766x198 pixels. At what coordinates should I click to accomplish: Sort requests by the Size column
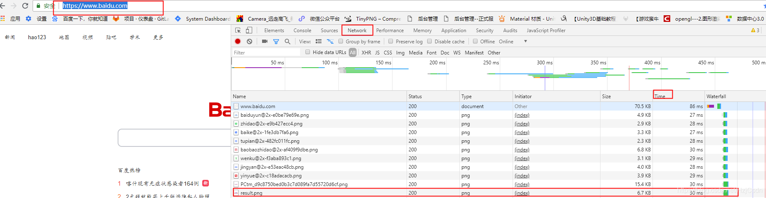pyautogui.click(x=627, y=96)
